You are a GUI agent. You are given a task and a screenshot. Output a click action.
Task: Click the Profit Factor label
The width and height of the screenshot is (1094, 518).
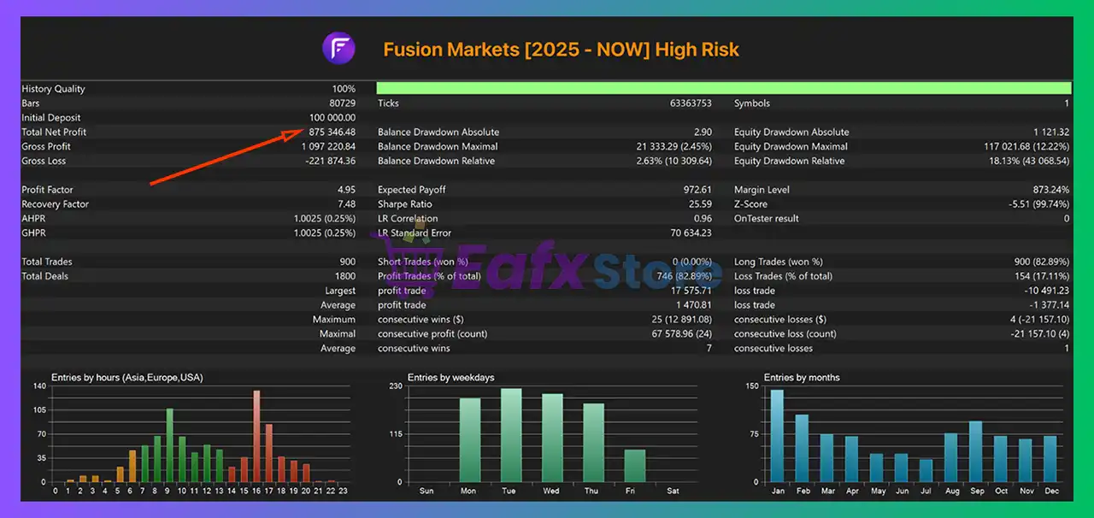[x=47, y=190]
